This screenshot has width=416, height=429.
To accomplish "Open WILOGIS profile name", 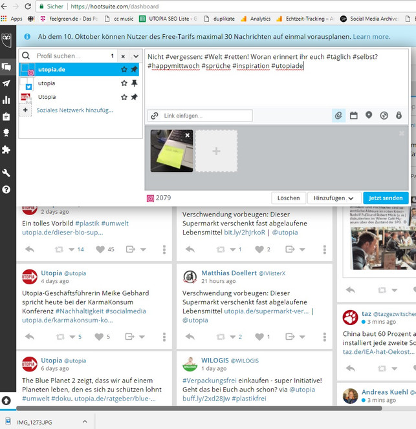I will 215,361.
